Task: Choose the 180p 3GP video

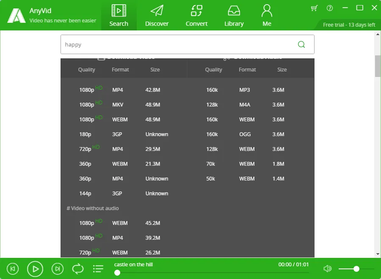Action: [x=124, y=134]
